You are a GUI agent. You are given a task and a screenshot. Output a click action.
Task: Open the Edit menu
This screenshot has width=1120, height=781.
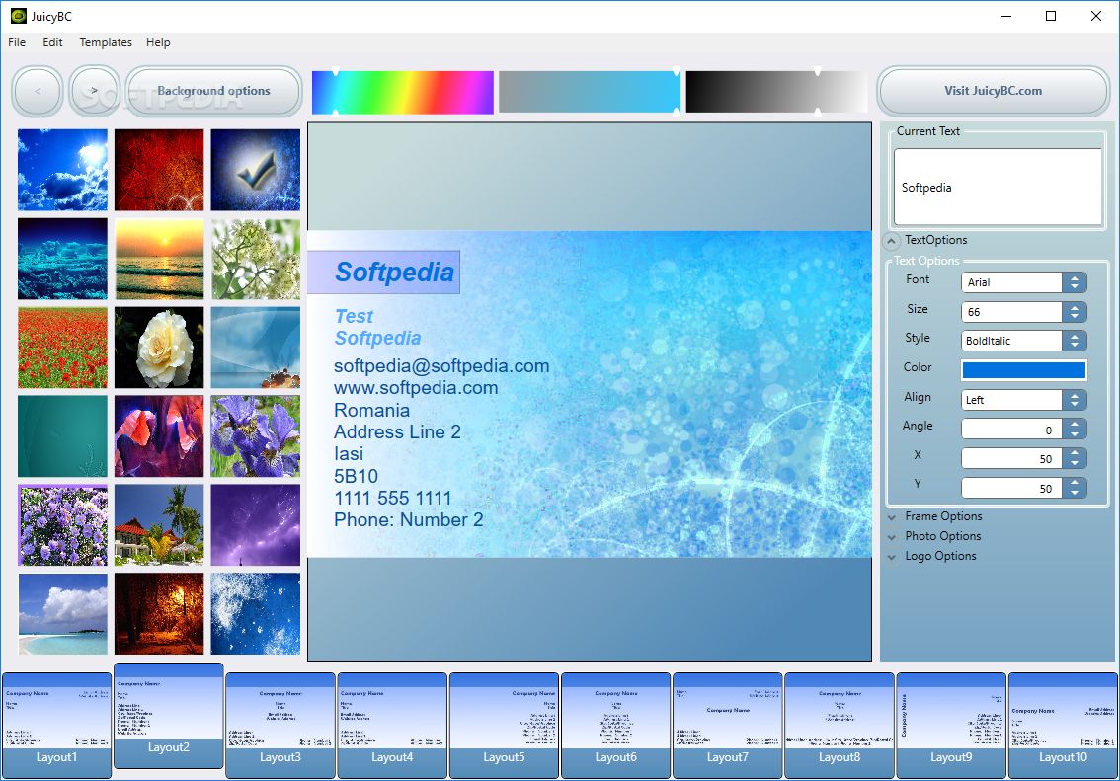[53, 42]
